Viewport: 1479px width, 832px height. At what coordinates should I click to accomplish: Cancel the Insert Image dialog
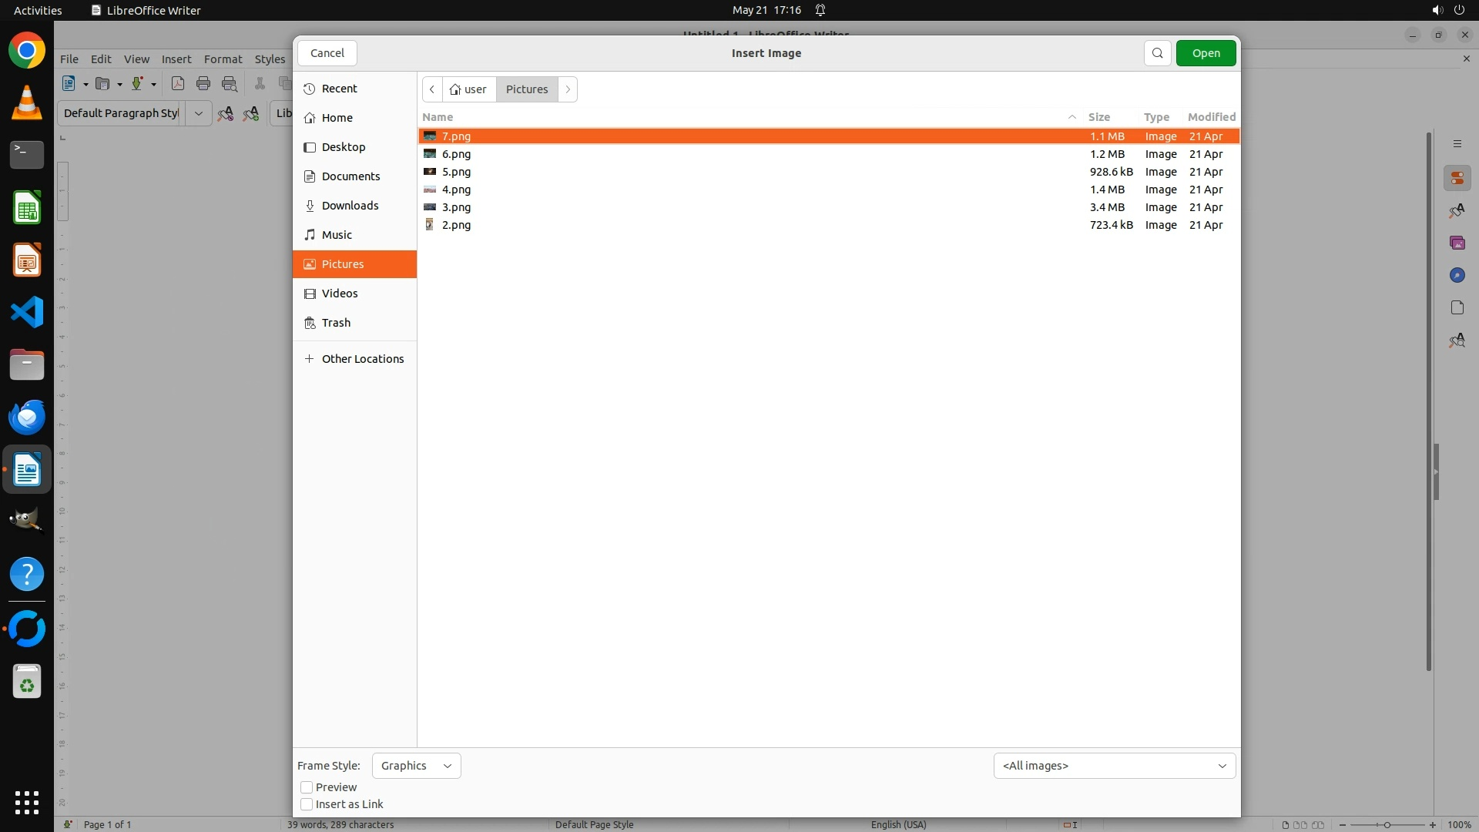click(x=327, y=53)
